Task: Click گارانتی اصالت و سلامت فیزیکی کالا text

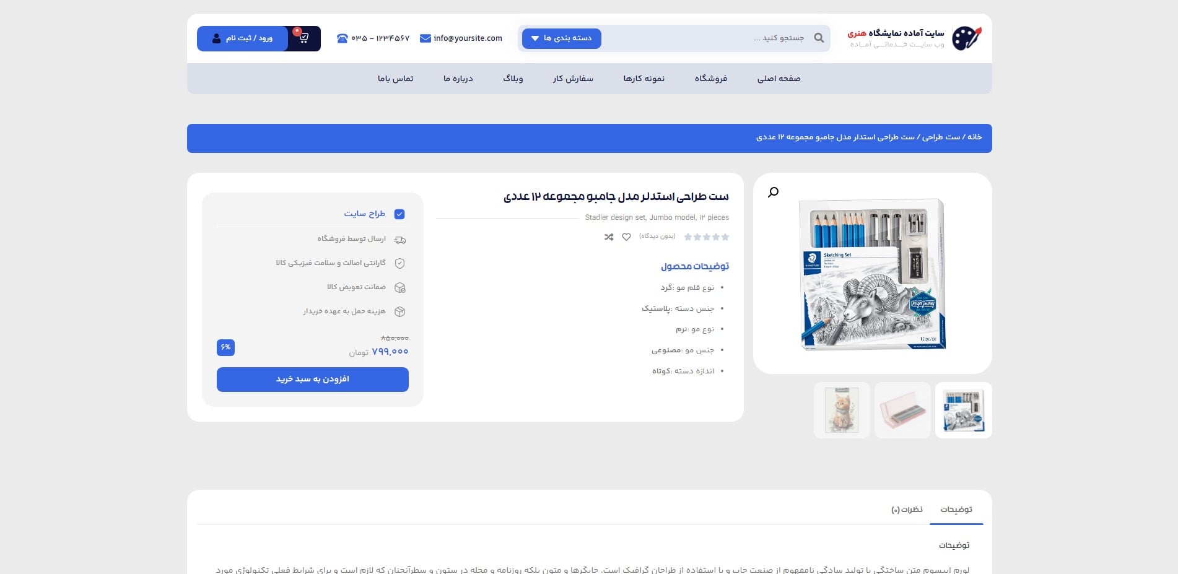Action: (331, 263)
